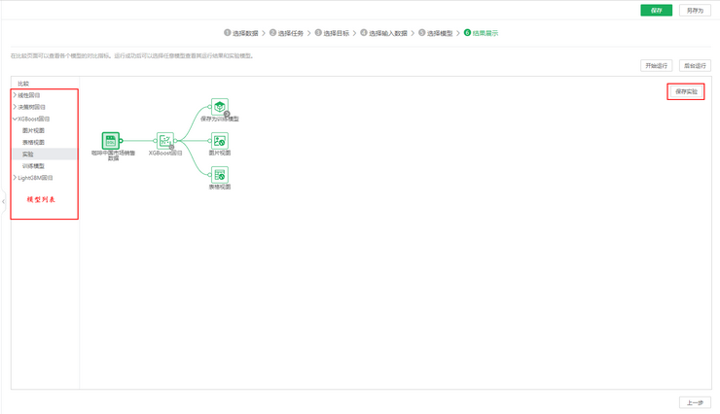Screen dimensions: 720x414
Task: Go to step 2 选择任务
Action: click(286, 33)
